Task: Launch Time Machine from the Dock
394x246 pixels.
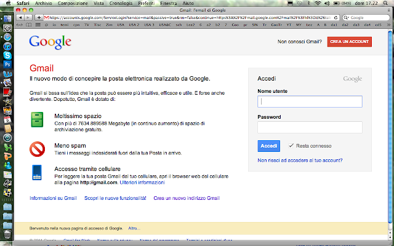Action: [x=7, y=138]
